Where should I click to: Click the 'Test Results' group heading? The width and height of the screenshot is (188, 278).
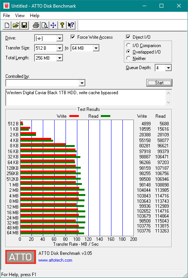pyautogui.click(x=89, y=109)
